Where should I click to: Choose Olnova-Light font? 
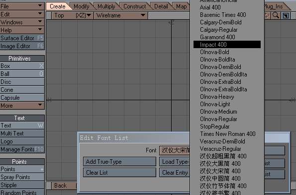[227, 104]
